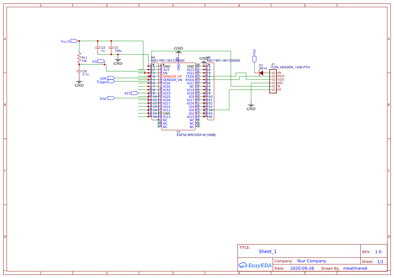Image resolution: width=394 pixels, height=278 pixels.
Task: Click the C8 0.1u capacitor symbol
Action: (x=79, y=72)
